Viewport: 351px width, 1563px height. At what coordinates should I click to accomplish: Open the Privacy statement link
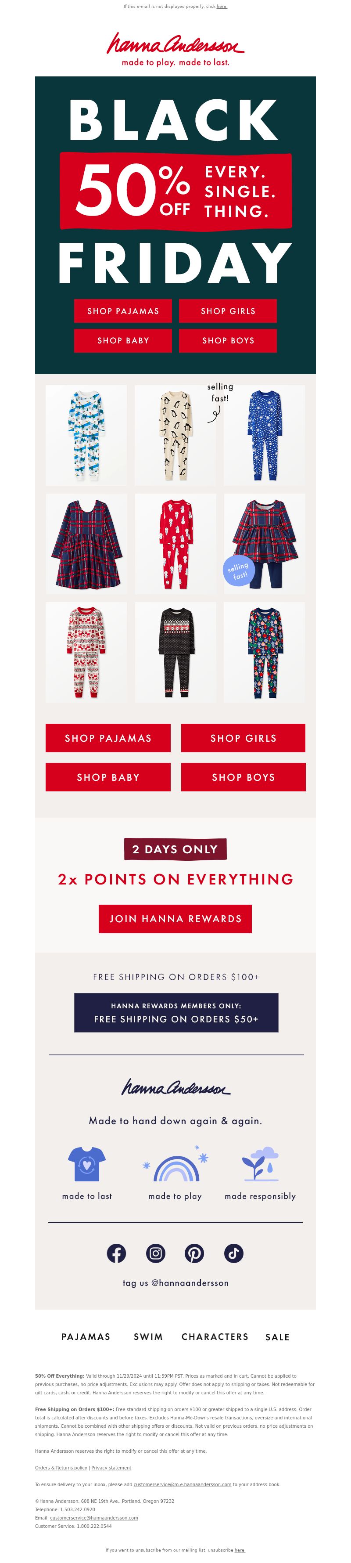111,1468
